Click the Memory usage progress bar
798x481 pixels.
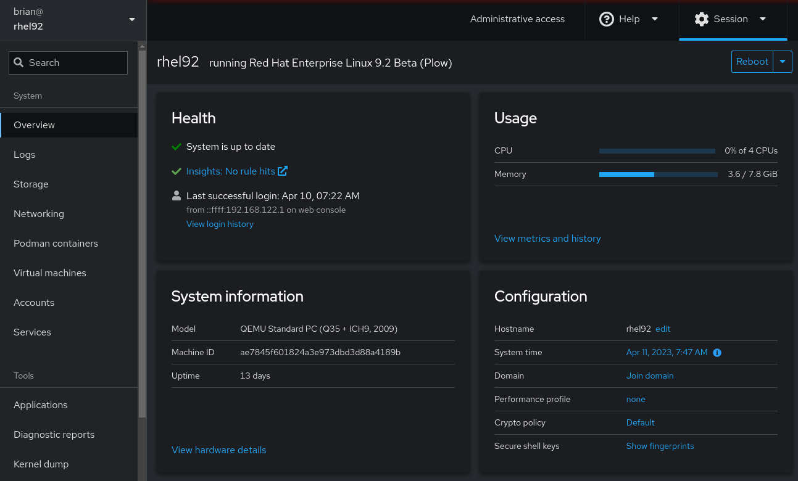[x=658, y=175]
